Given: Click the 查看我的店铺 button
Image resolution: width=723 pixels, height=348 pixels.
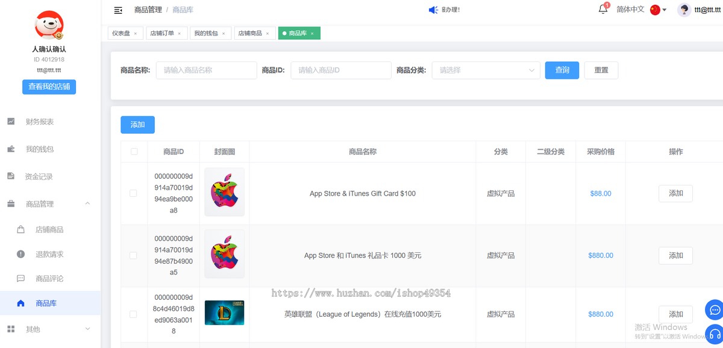Looking at the screenshot, I should (49, 87).
